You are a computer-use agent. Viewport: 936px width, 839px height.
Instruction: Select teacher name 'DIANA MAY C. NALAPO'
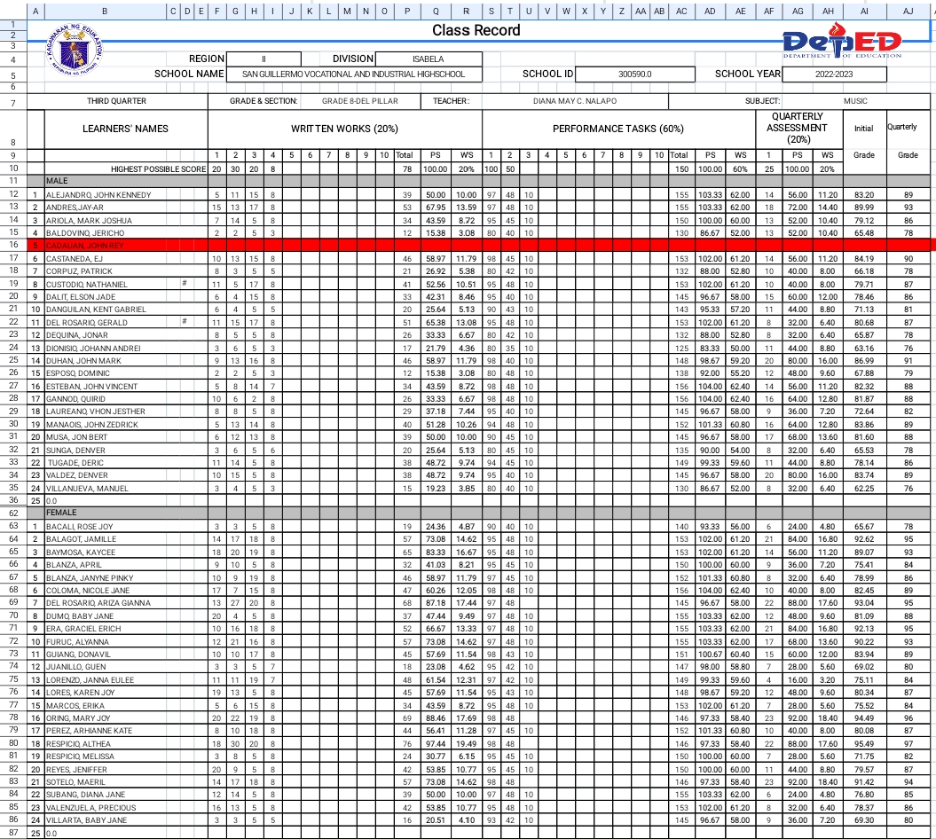click(574, 101)
